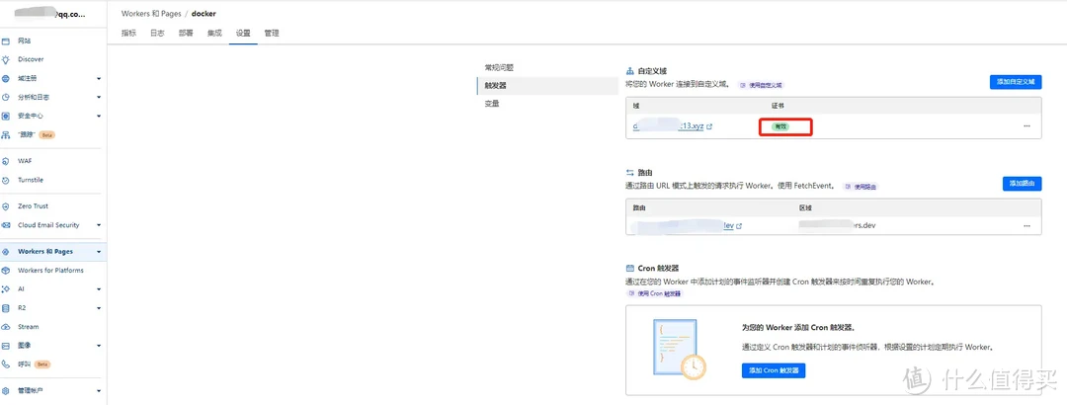The height and width of the screenshot is (405, 1067).
Task: Switch to the 指标 tab
Action: click(128, 33)
